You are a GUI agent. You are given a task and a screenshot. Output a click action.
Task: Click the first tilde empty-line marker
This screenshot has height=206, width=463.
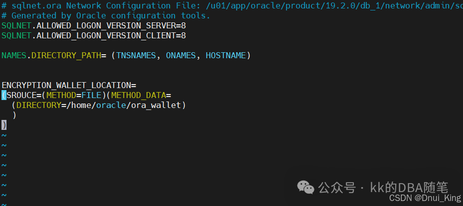click(x=4, y=135)
